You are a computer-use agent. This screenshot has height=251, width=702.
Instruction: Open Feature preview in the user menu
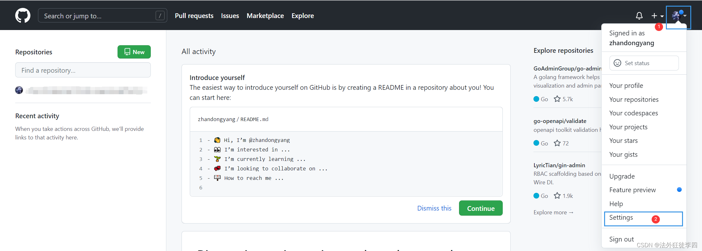point(644,190)
